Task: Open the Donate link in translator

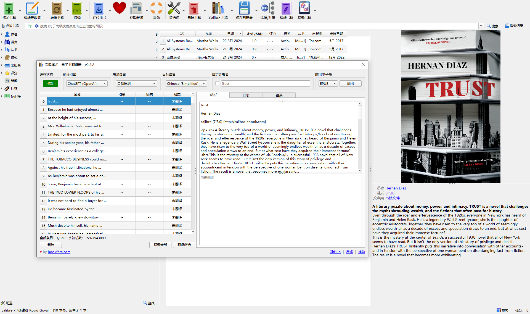Action: [362, 252]
